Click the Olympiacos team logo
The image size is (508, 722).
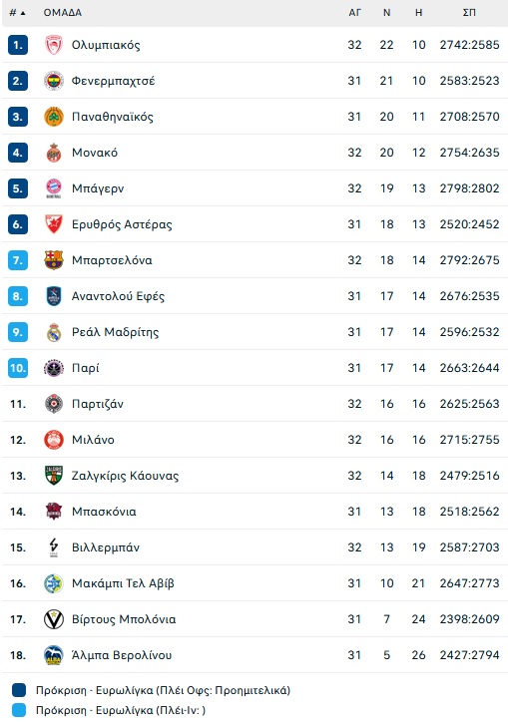54,45
